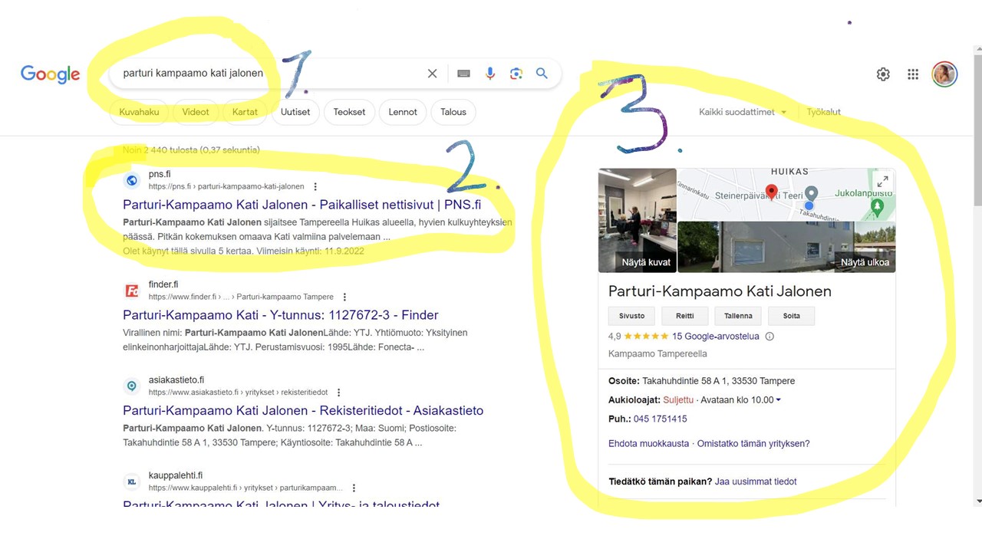Click the red map pin marker
The image size is (982, 552).
[772, 192]
